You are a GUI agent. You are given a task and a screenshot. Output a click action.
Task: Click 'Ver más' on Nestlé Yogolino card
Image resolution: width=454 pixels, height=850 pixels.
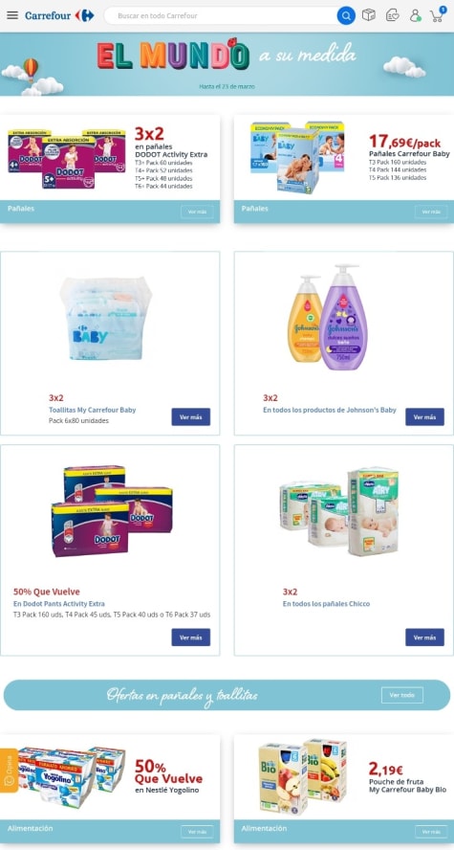pyautogui.click(x=197, y=832)
